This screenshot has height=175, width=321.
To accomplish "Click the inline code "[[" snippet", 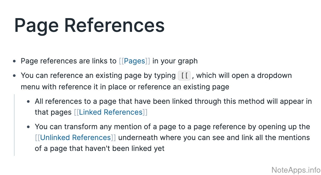I will coord(184,76).
